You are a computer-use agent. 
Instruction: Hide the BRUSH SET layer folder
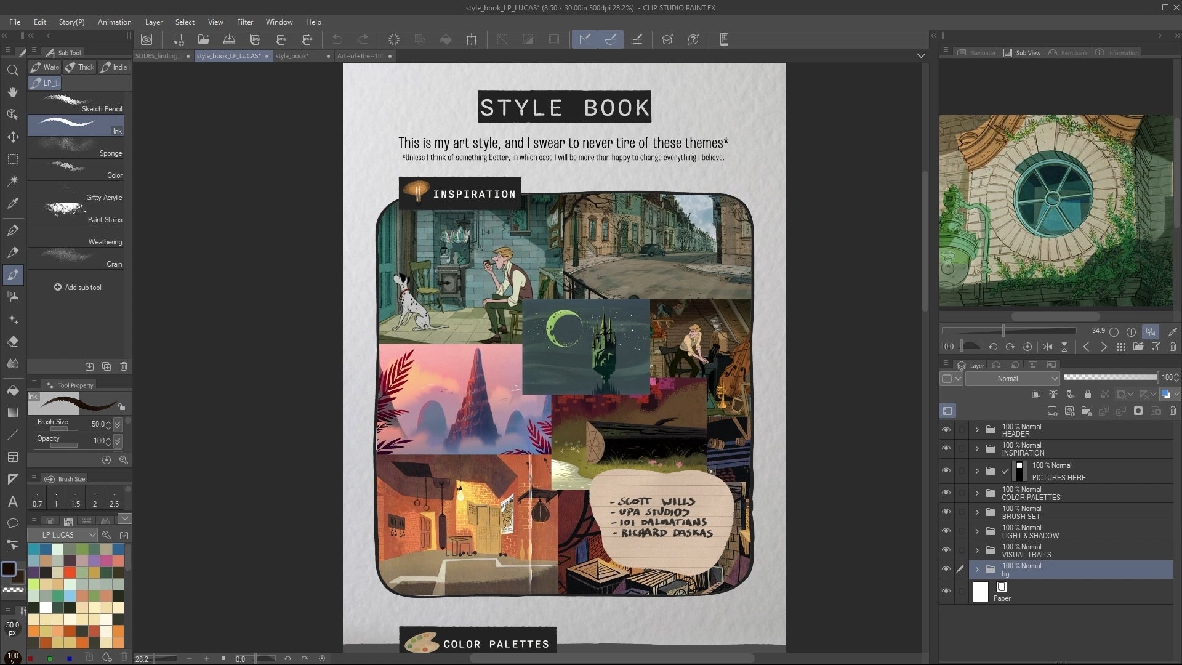tap(946, 512)
